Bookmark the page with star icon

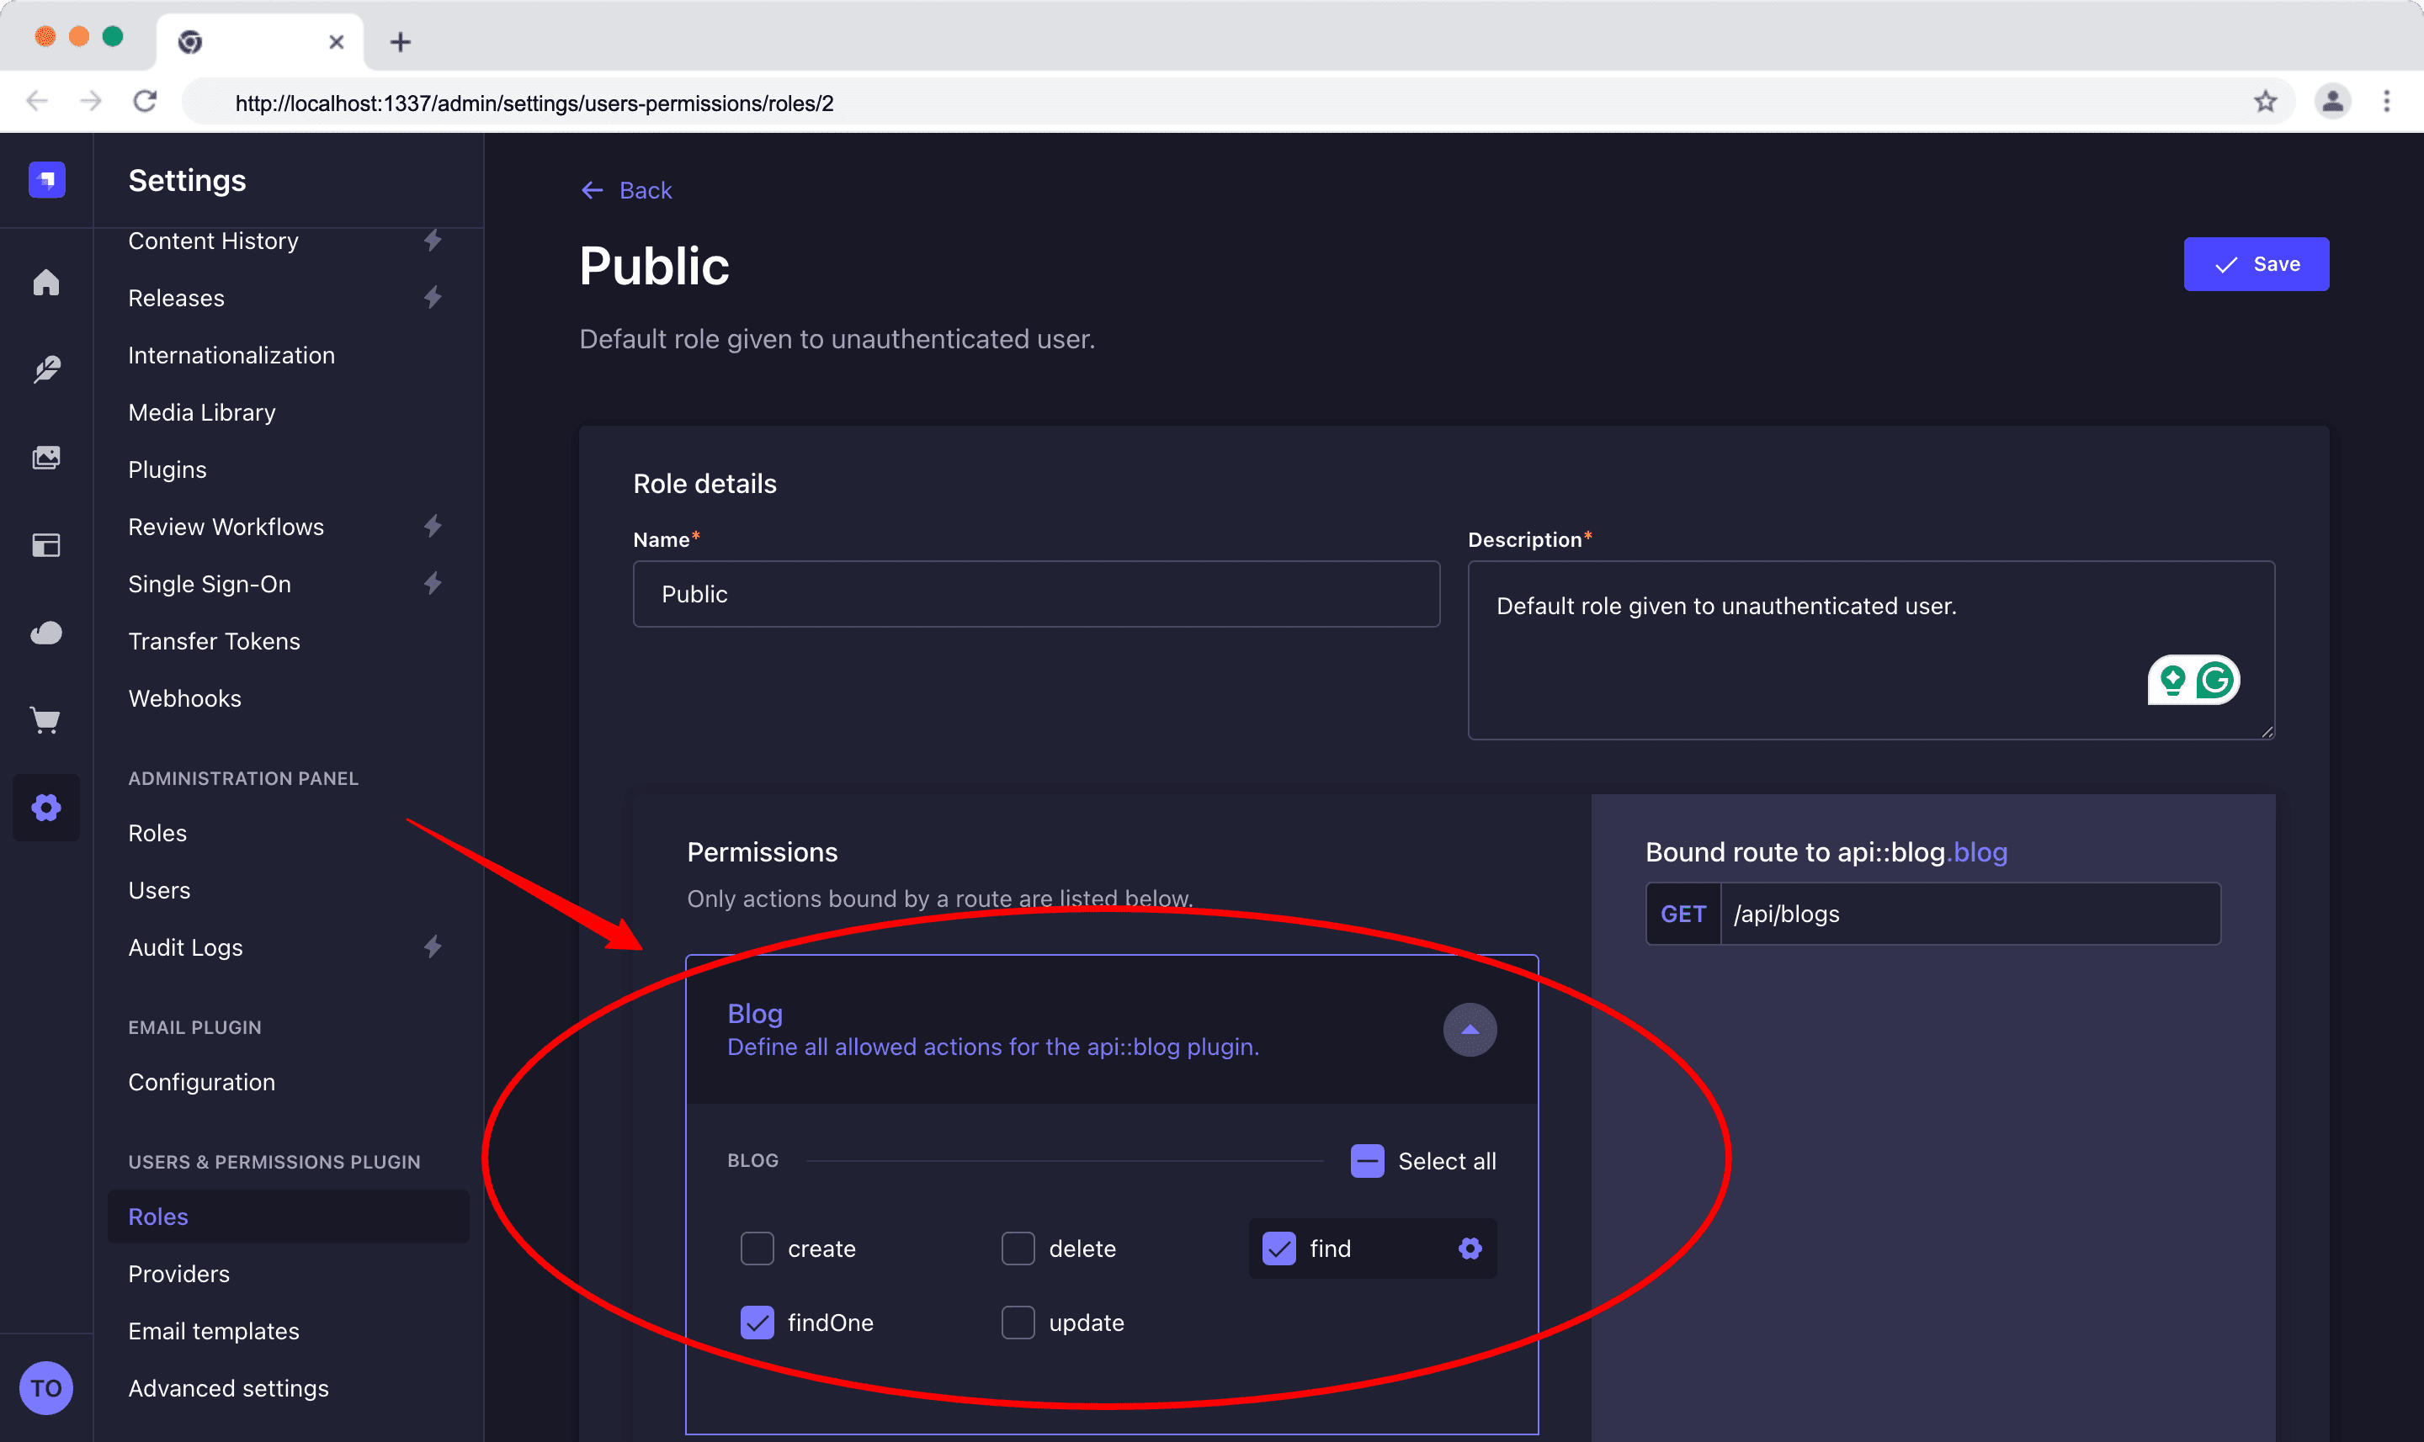point(2266,101)
